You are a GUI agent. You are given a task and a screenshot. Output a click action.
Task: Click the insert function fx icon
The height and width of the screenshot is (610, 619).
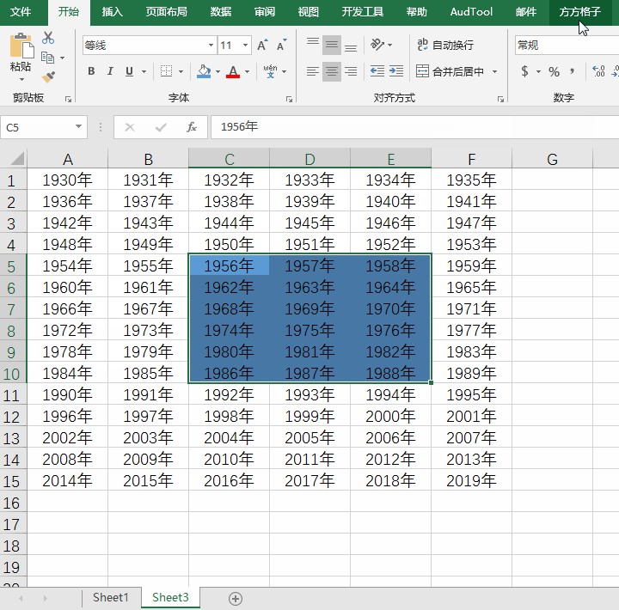(x=192, y=127)
